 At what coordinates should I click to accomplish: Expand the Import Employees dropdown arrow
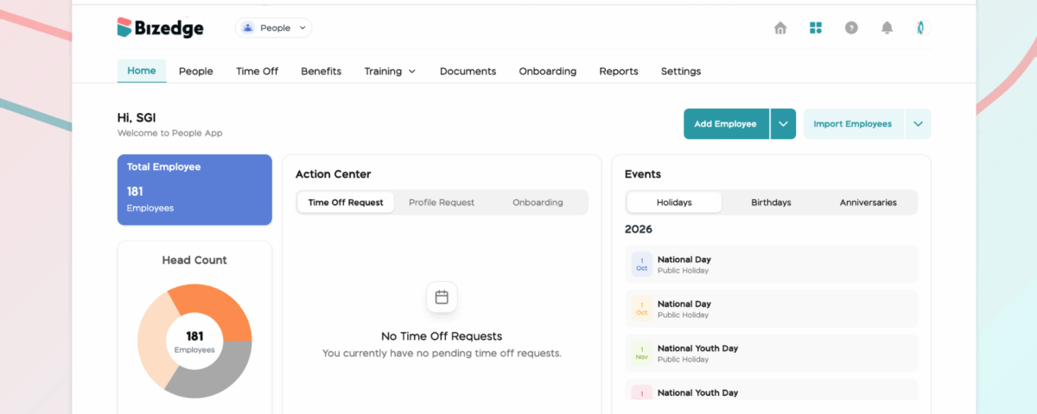[x=918, y=123]
